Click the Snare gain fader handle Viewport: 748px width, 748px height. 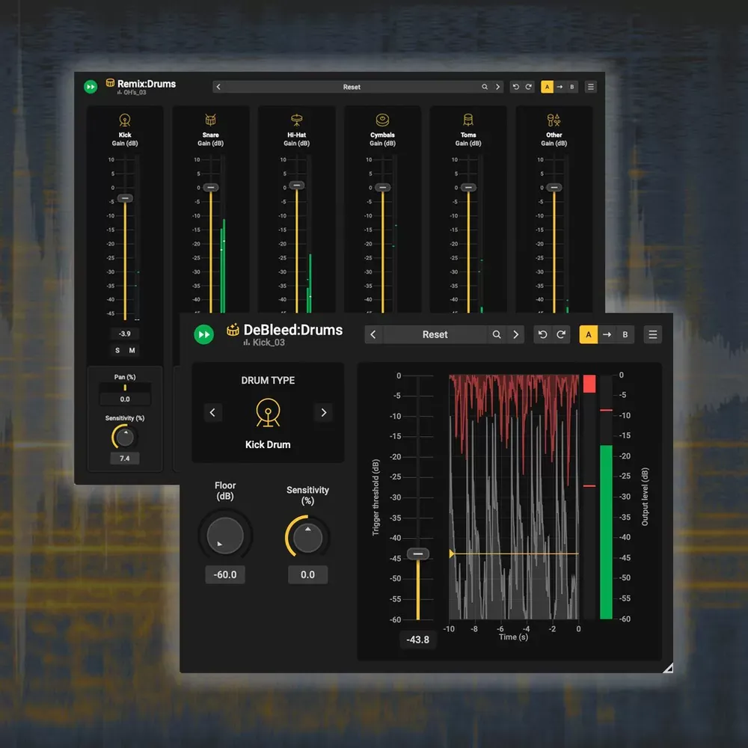click(210, 188)
